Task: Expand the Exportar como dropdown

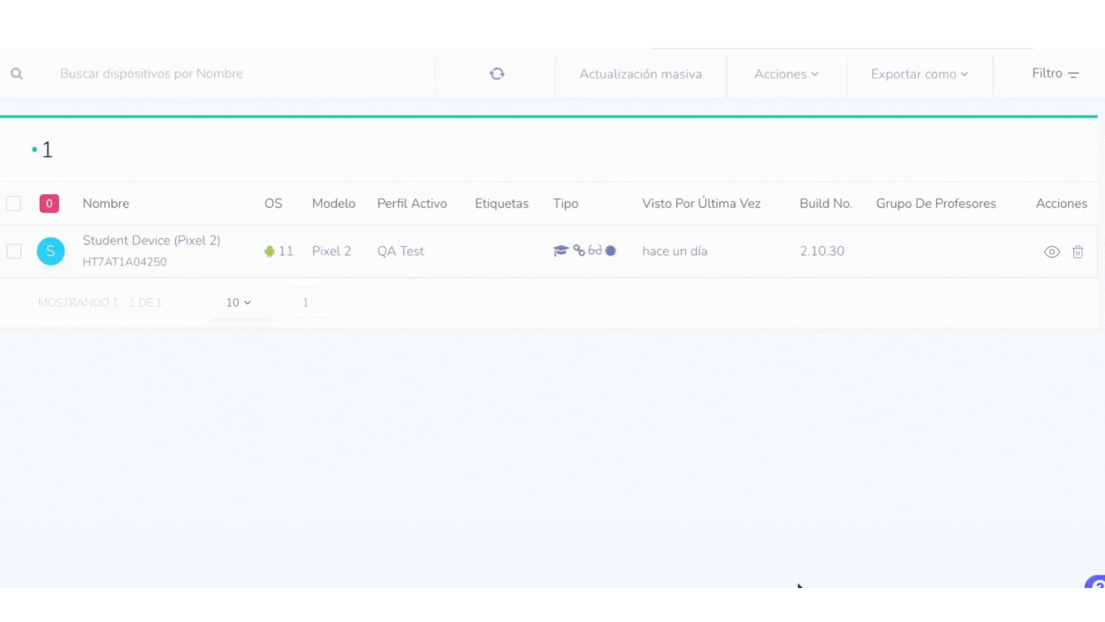Action: pos(919,74)
